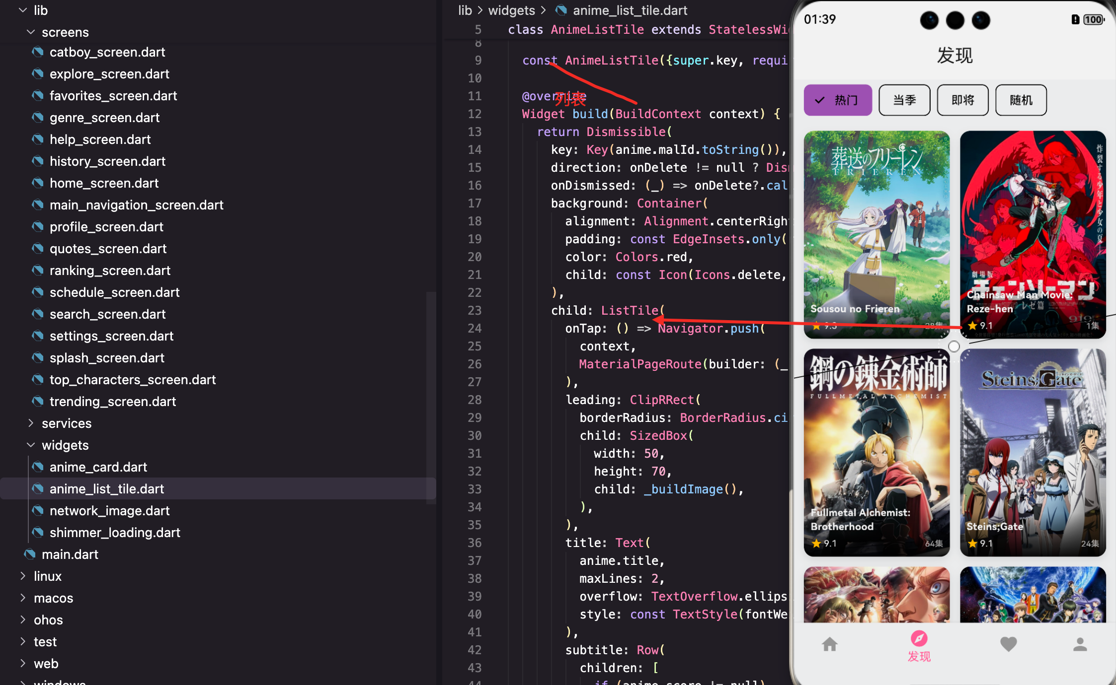Click the Dart icon beside main.dart
This screenshot has height=685, width=1116.
point(30,554)
